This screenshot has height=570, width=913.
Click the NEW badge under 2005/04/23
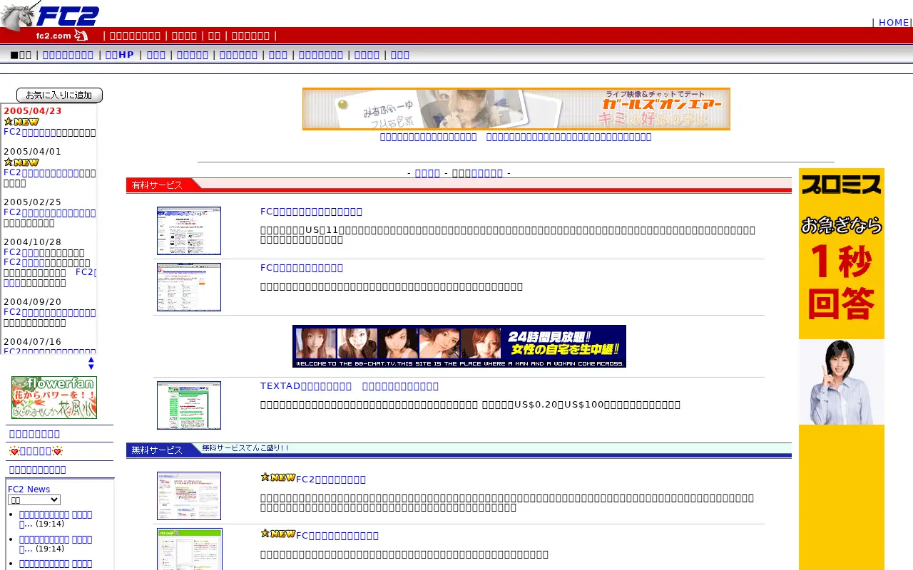tap(21, 122)
